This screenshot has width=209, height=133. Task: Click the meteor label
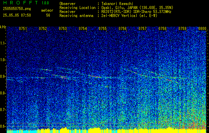click(x=47, y=10)
